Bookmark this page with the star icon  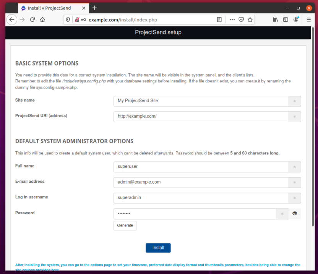click(x=250, y=20)
